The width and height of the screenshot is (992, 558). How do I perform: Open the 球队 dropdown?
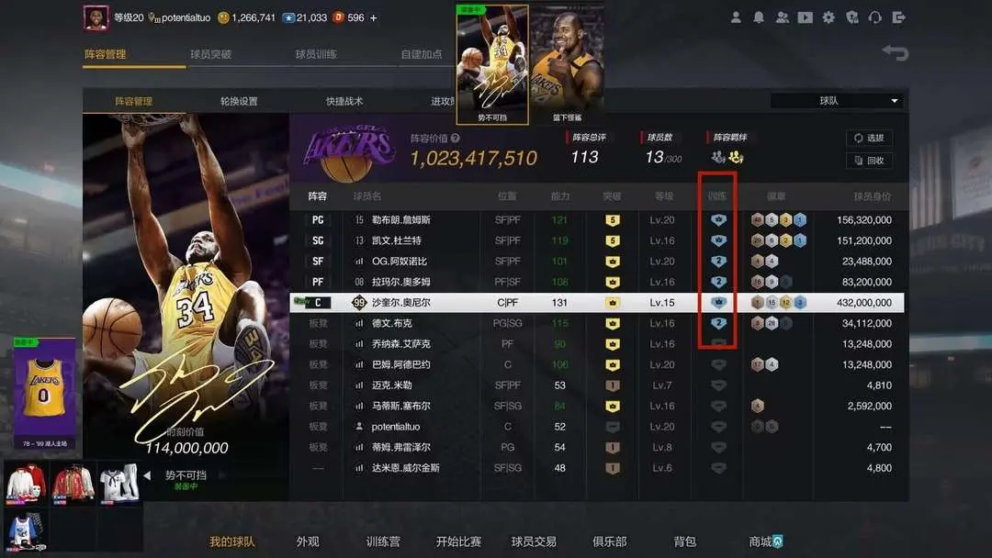coord(837,100)
